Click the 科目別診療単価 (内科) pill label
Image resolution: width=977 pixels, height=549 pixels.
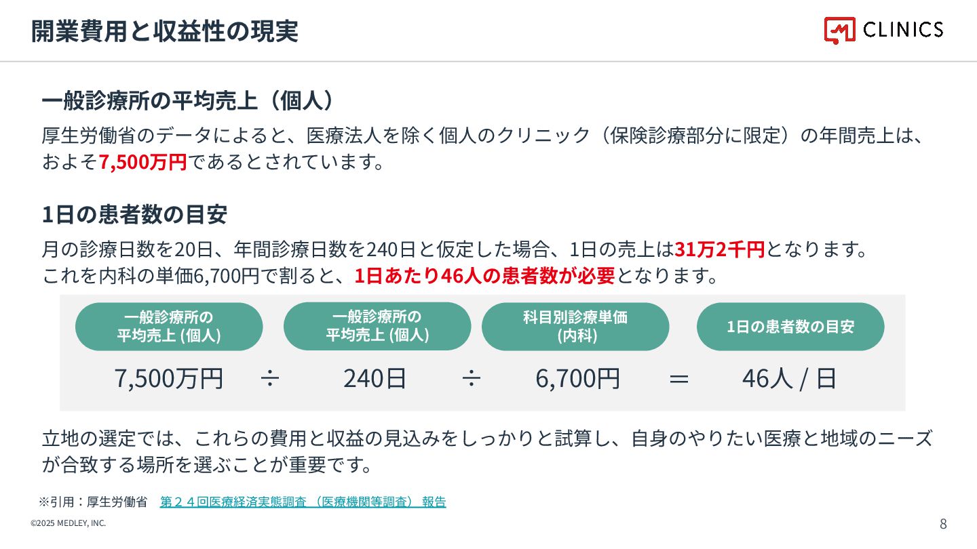(x=575, y=327)
